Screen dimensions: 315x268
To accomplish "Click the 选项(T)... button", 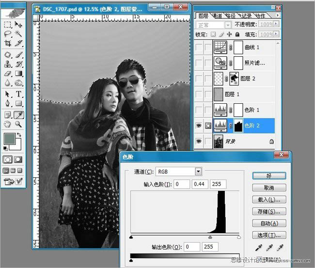I will (269, 235).
